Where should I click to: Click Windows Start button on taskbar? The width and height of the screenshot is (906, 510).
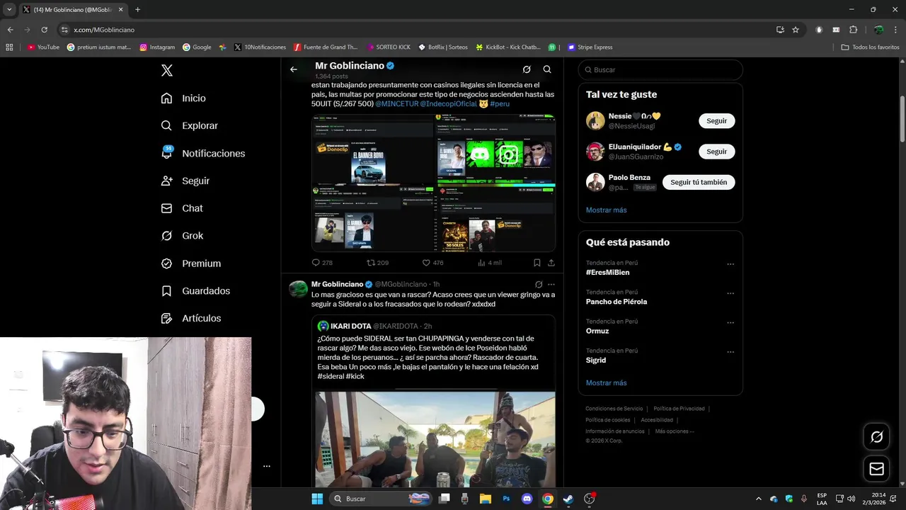[317, 499]
